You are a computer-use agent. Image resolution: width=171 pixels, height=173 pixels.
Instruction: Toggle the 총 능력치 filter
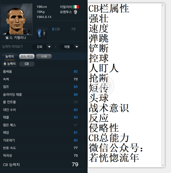tap(10, 64)
